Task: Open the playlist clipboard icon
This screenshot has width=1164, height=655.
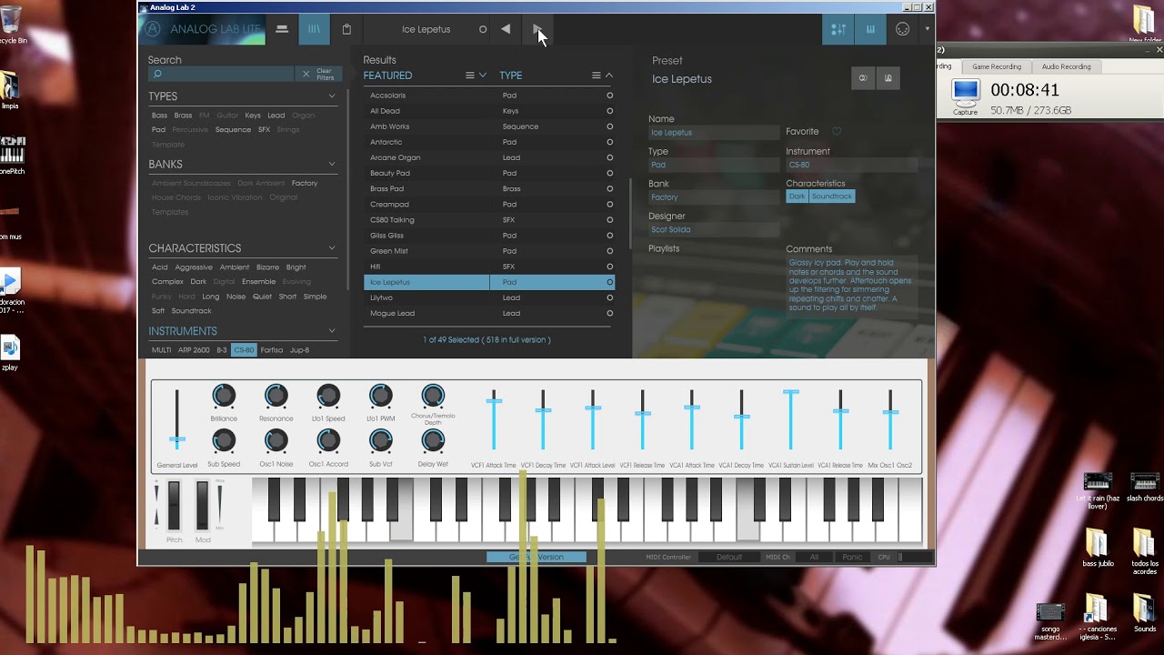Action: click(x=346, y=29)
